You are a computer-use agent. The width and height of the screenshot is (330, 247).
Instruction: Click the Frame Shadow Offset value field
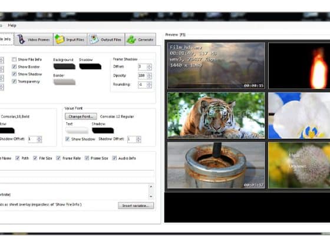143,67
